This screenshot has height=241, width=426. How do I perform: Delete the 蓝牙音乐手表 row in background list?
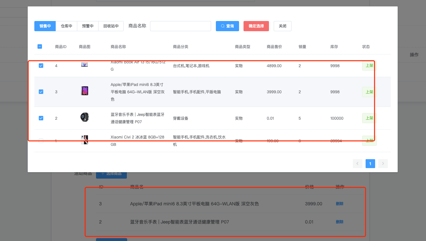(x=340, y=222)
